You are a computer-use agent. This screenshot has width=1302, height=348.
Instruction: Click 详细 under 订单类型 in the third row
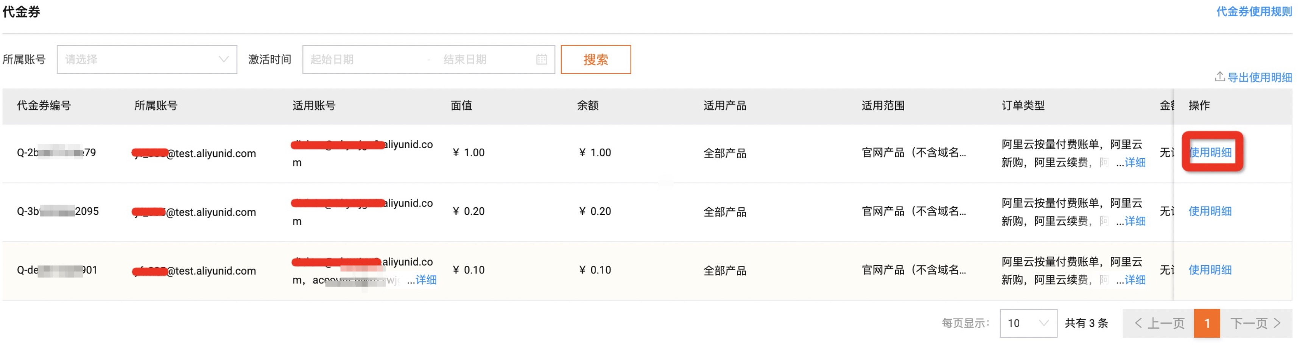coord(1135,280)
